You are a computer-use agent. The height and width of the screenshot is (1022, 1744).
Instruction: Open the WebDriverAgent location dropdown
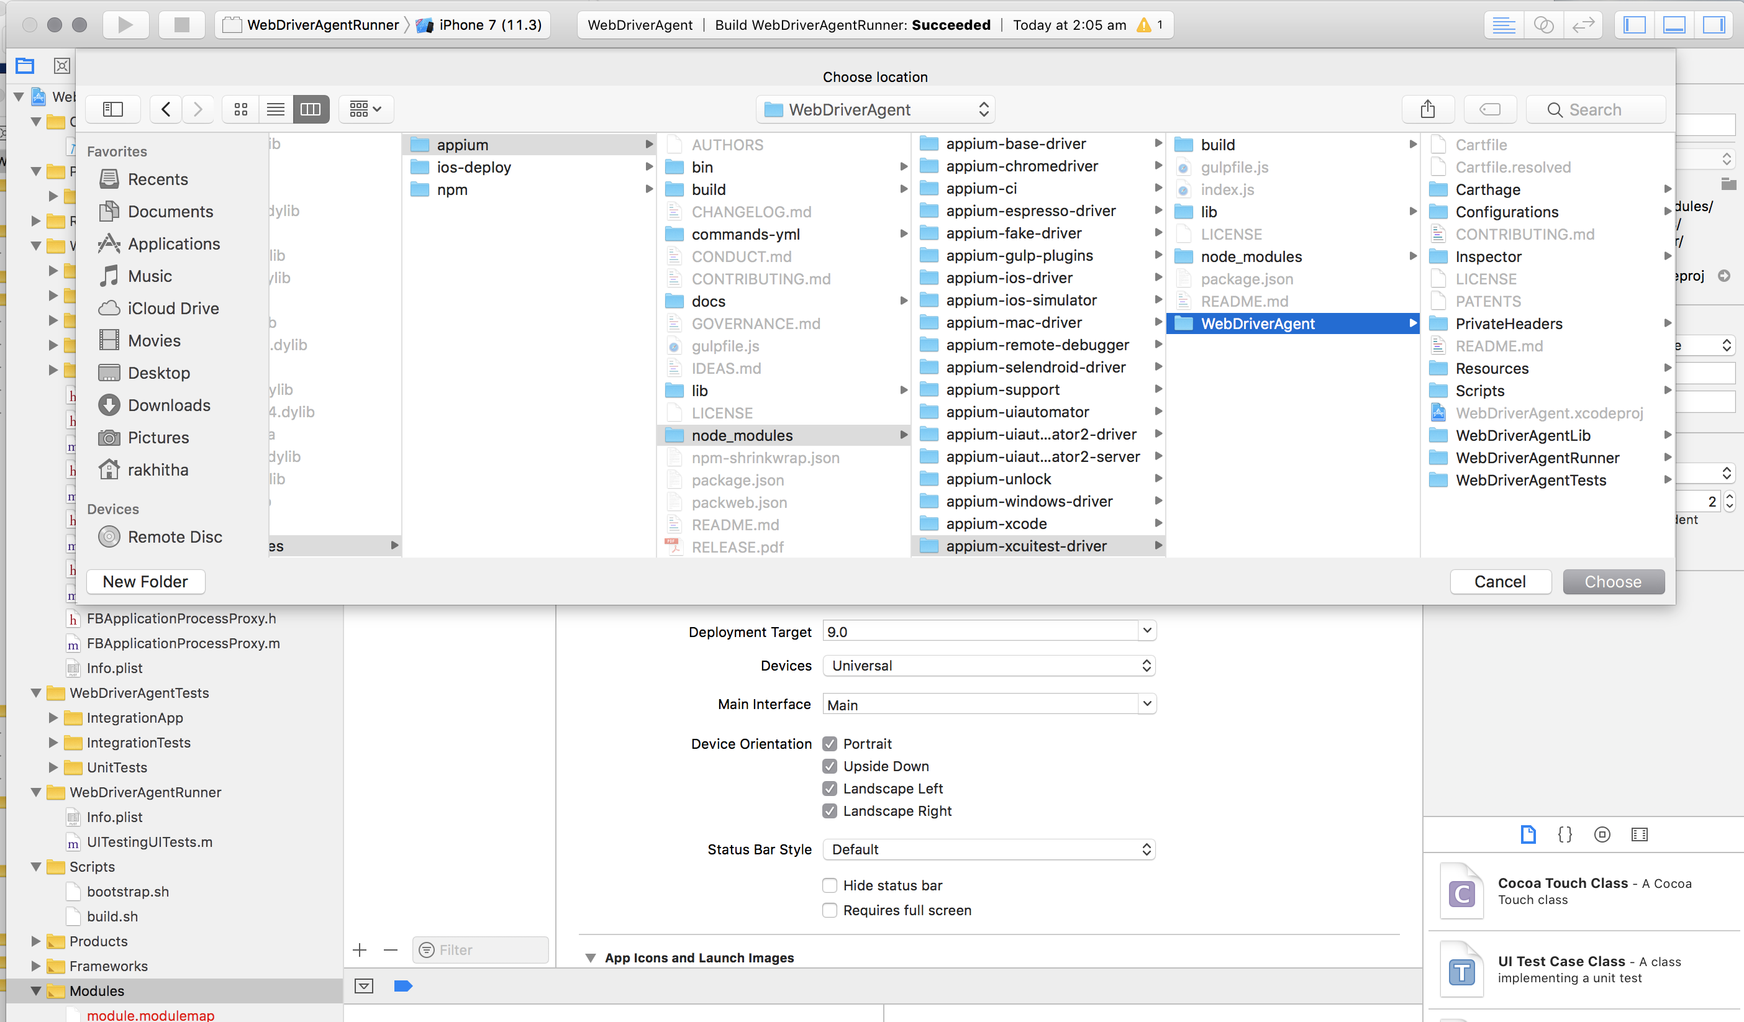tap(876, 109)
